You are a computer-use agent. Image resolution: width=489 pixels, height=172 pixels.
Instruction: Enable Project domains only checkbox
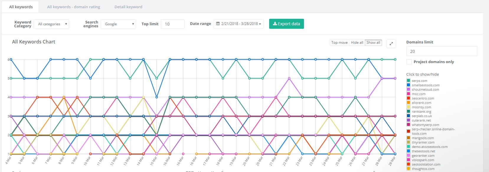coord(409,62)
